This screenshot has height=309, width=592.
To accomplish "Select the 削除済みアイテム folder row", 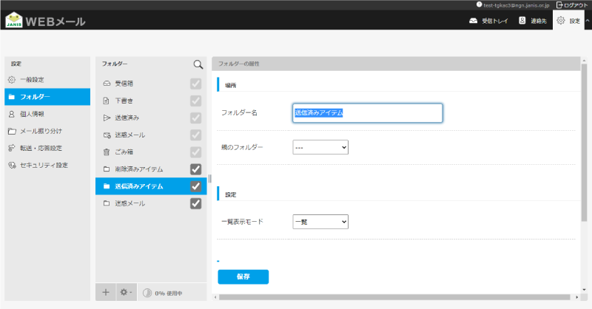I will 151,169.
